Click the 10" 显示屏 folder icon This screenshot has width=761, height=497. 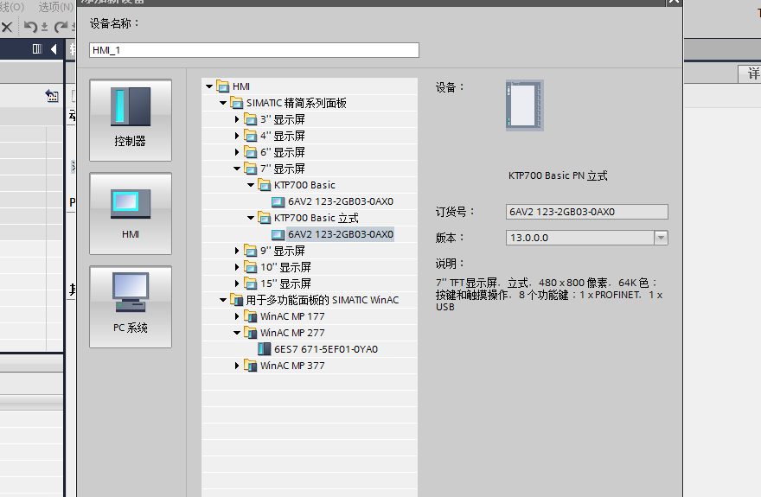tap(251, 267)
